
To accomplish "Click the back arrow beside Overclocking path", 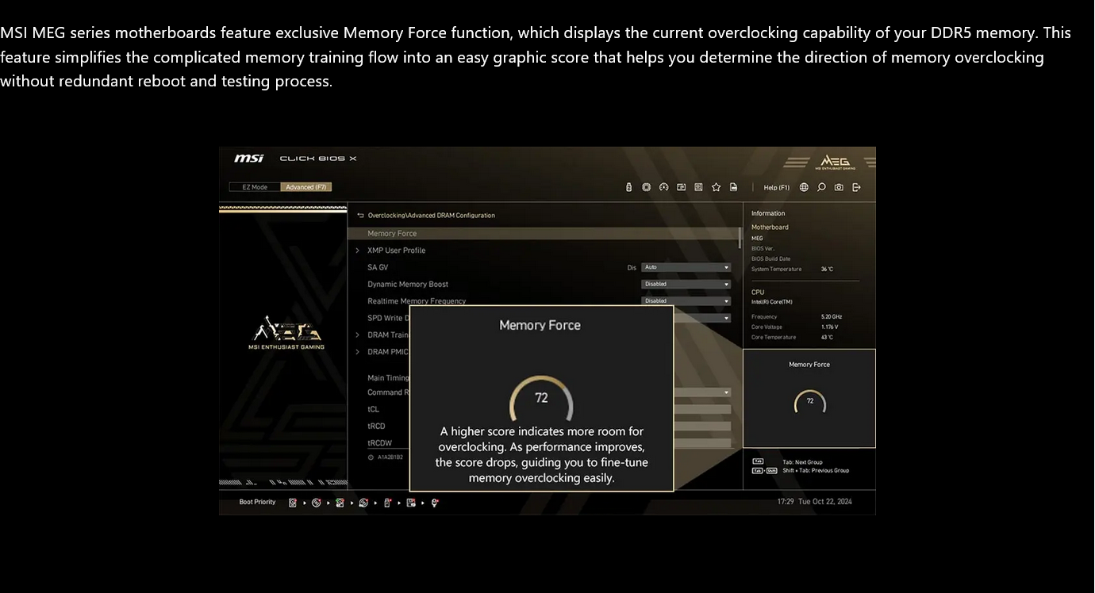I will (360, 216).
